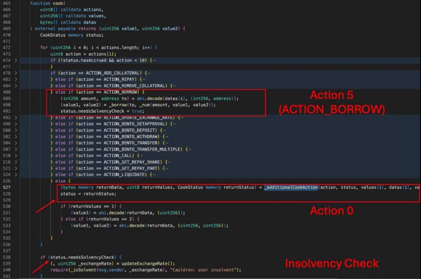This screenshot has height=279, width=421.
Task: Unfold the ACTION_BENTO_TRANSFER branch at line 504
Action: click(x=16, y=143)
